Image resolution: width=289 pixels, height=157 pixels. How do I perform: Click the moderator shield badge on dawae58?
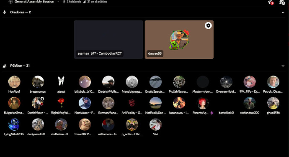(x=208, y=25)
